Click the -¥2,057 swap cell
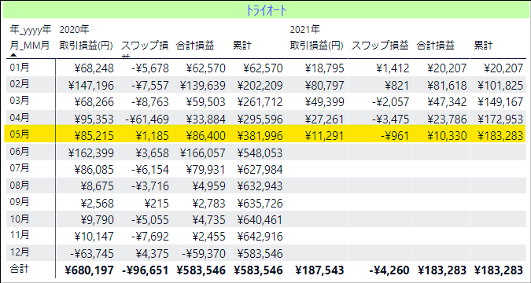Image resolution: width=531 pixels, height=283 pixels. click(x=390, y=102)
